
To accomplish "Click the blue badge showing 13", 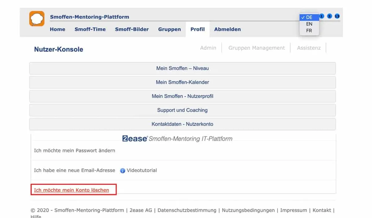I will pos(337,16).
